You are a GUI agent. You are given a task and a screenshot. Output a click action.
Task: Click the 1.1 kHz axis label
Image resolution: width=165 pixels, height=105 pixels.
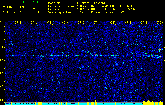2,34
